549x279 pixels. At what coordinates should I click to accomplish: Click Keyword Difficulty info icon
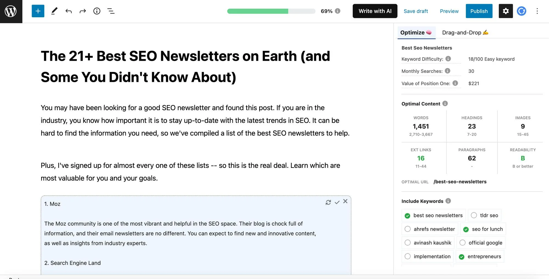click(448, 59)
